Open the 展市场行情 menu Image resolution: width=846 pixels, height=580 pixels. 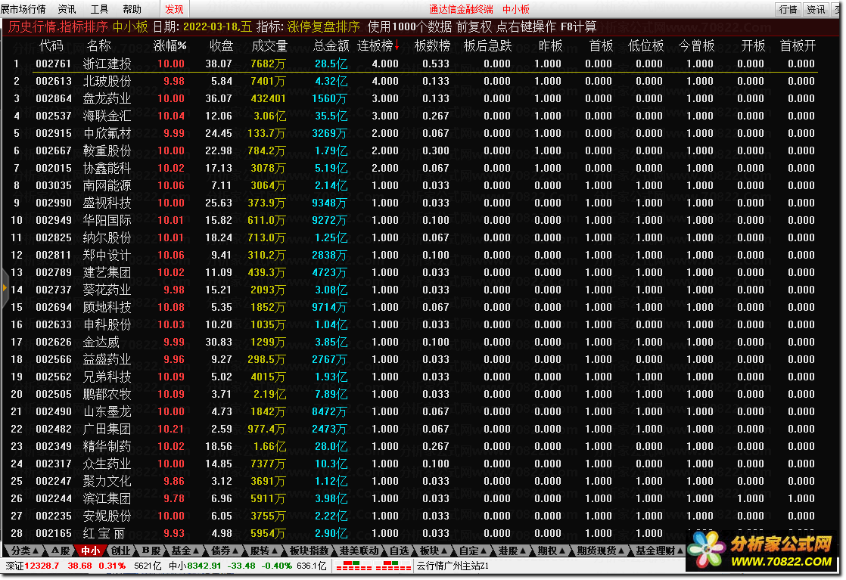point(23,9)
